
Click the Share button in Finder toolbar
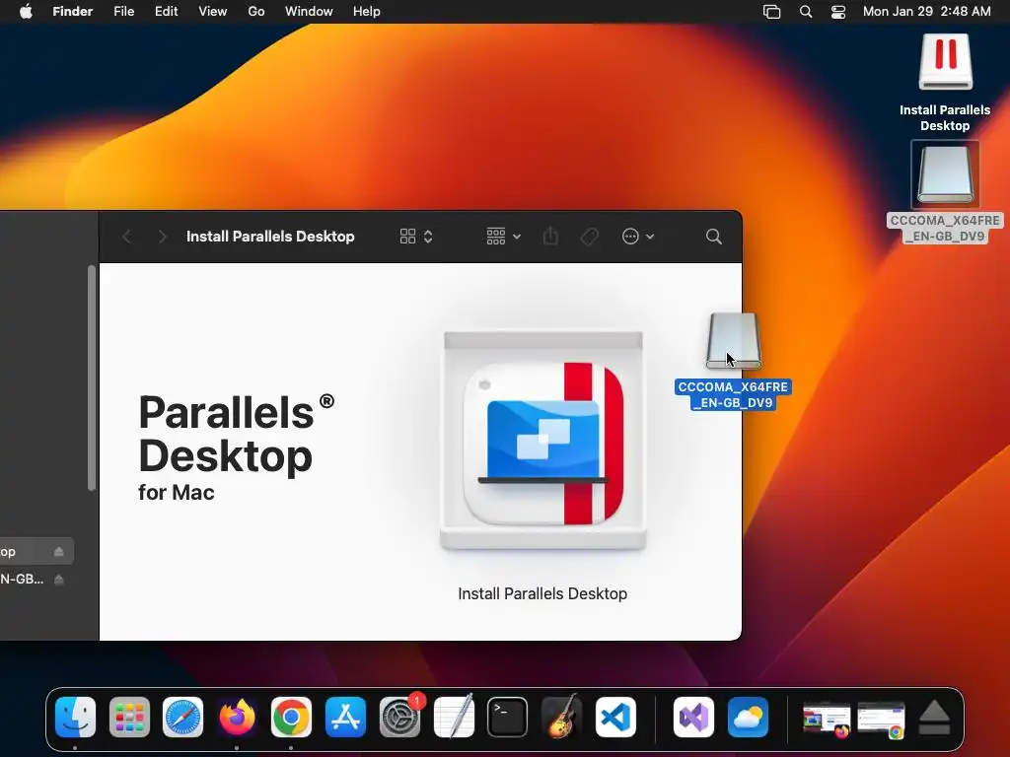click(550, 237)
